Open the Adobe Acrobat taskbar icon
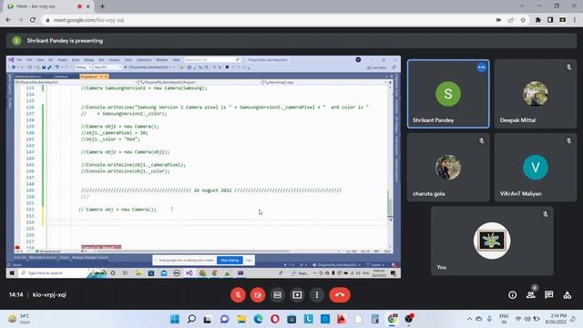The image size is (583, 328). click(x=342, y=319)
